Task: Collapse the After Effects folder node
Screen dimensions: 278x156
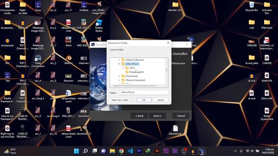Action: pyautogui.click(x=119, y=64)
